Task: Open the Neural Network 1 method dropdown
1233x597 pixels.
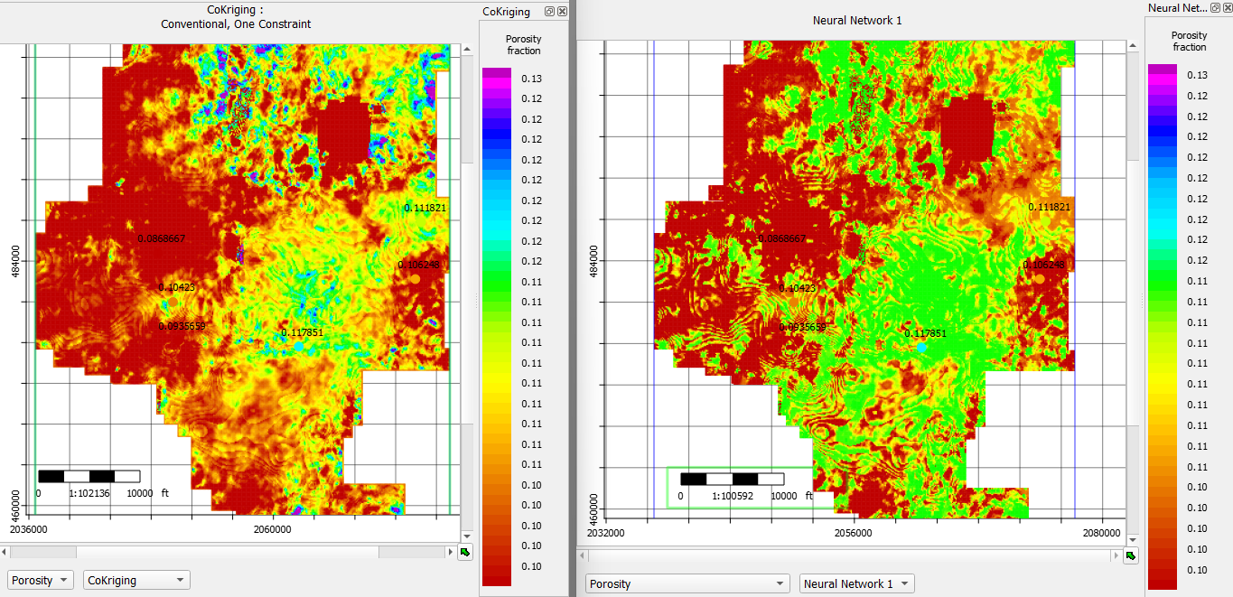Action: (x=855, y=583)
